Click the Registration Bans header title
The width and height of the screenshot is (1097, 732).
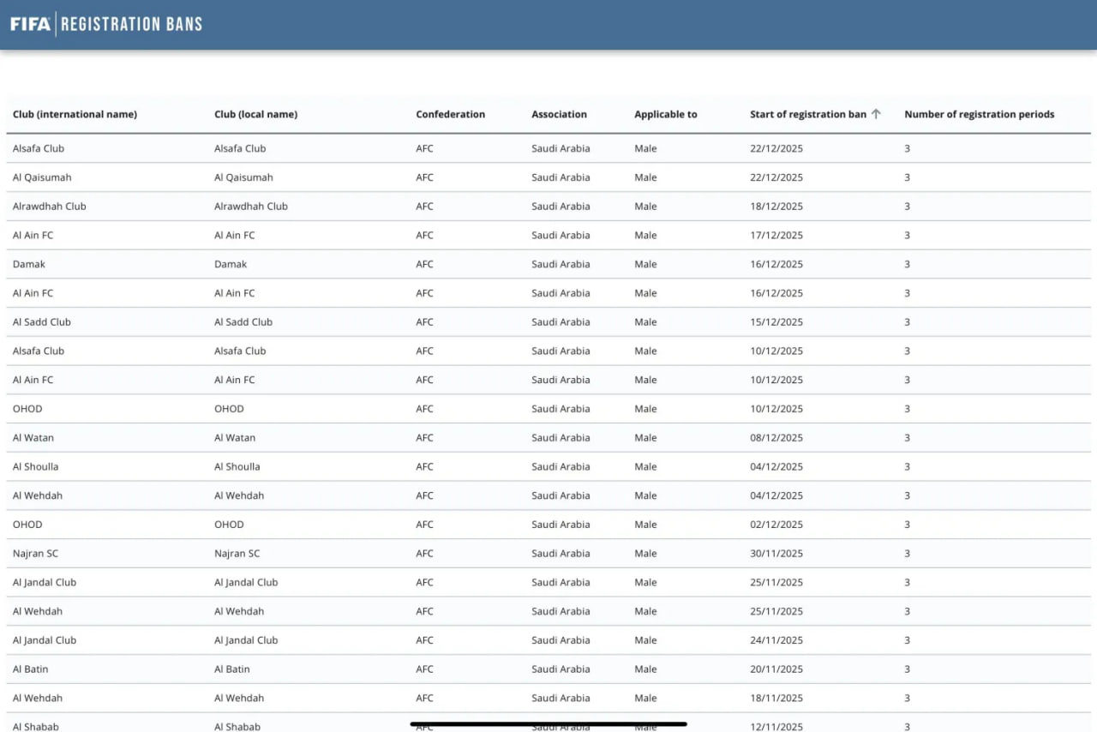(x=131, y=24)
